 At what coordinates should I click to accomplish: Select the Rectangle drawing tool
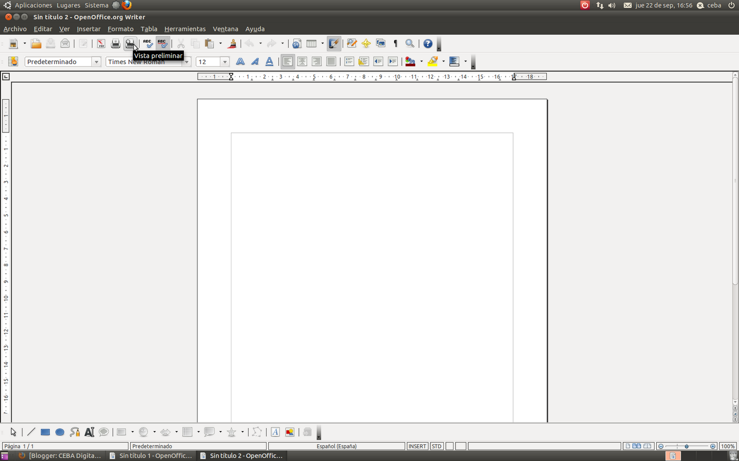[45, 432]
